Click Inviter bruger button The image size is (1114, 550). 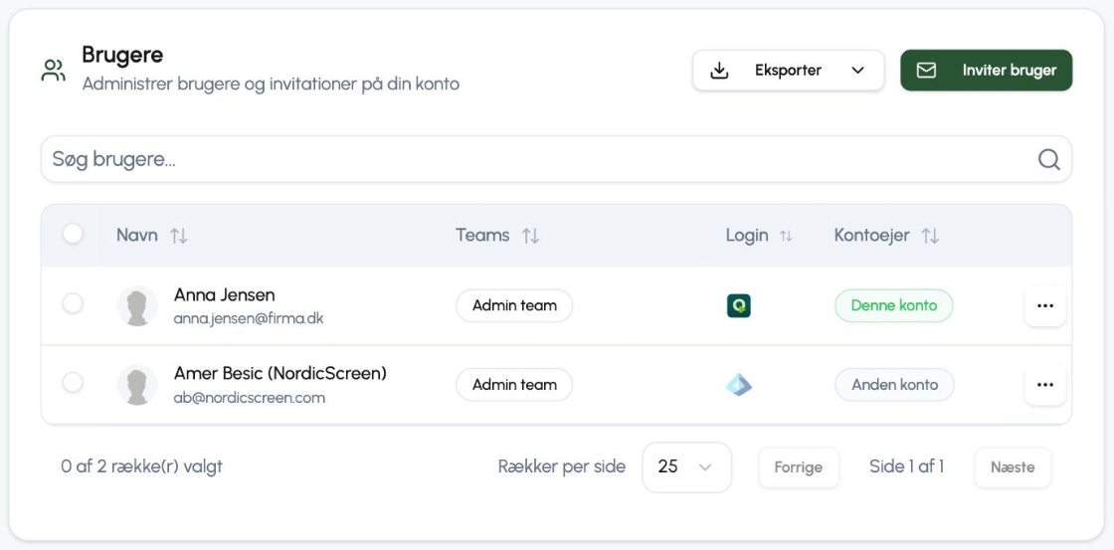[x=986, y=71]
